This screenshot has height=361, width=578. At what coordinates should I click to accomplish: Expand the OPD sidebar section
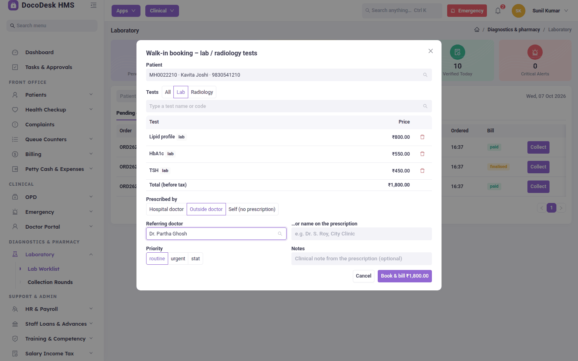click(52, 197)
